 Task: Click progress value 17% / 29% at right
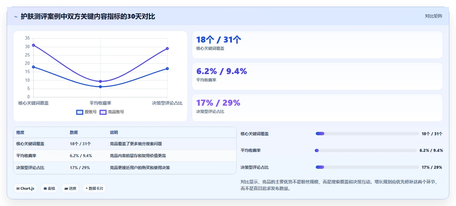[x=432, y=167]
